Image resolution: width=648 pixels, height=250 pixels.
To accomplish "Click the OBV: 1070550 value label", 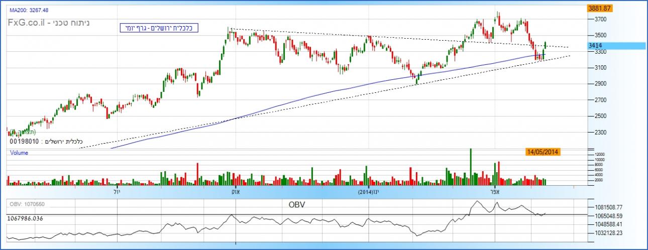I will 27,204.
